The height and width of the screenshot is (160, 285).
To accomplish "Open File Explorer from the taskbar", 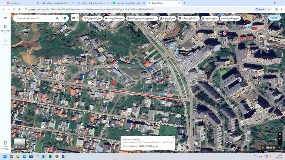I will pyautogui.click(x=18, y=156).
